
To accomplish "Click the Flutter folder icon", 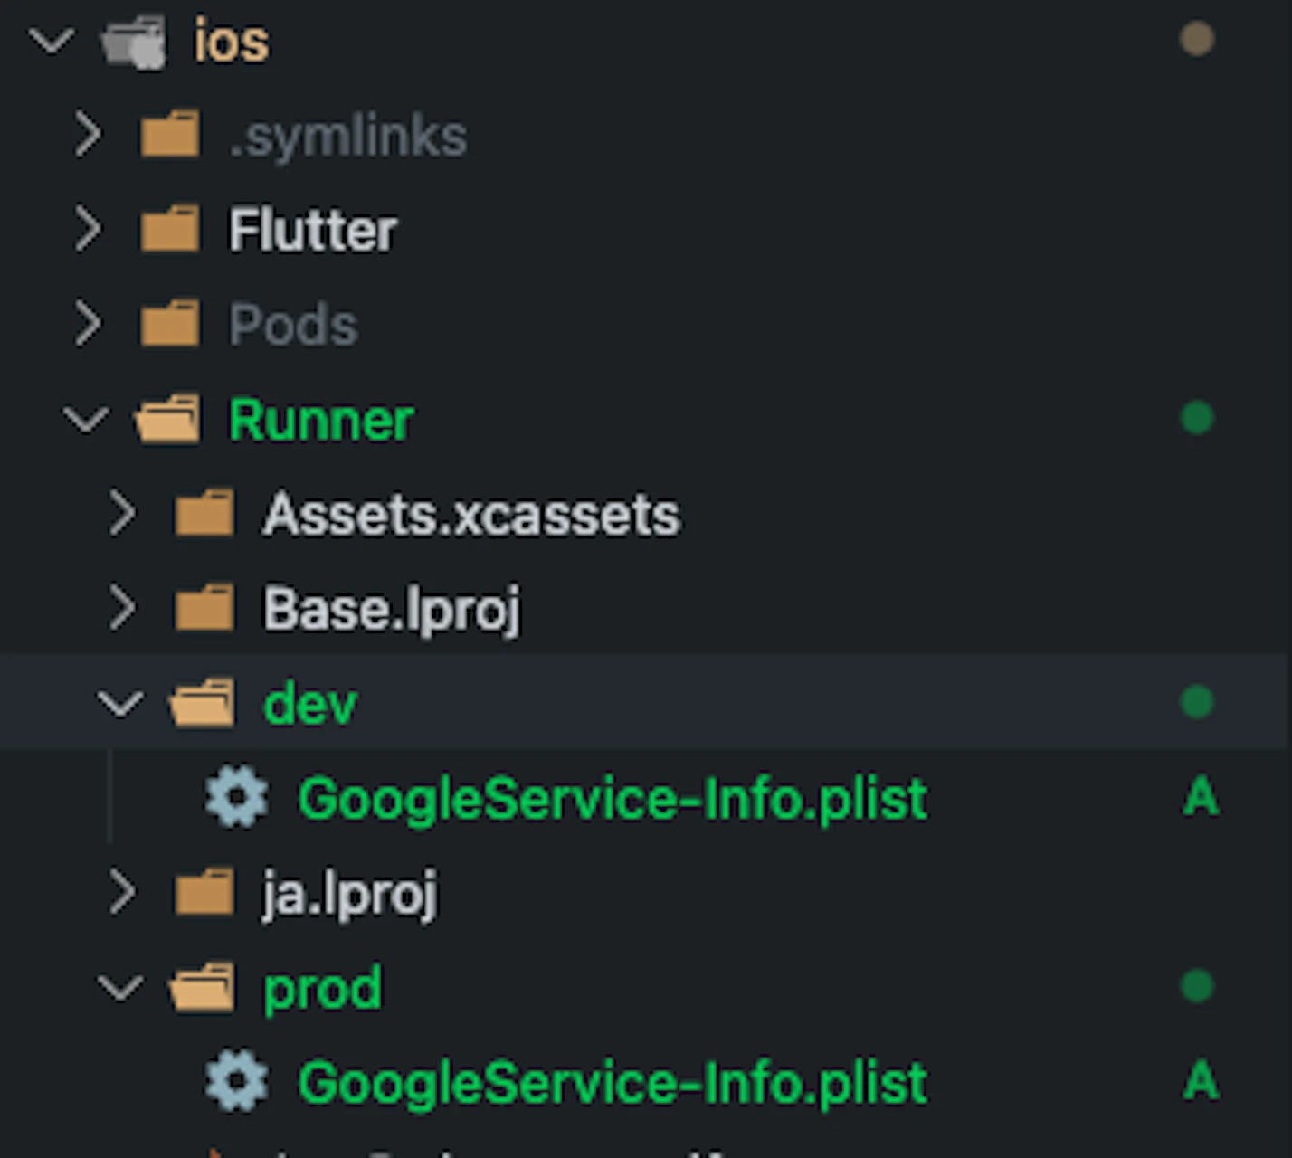I will (x=170, y=229).
